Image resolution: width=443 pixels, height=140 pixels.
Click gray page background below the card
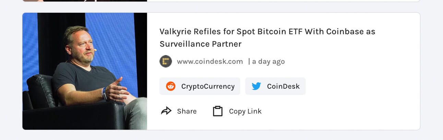(221, 135)
